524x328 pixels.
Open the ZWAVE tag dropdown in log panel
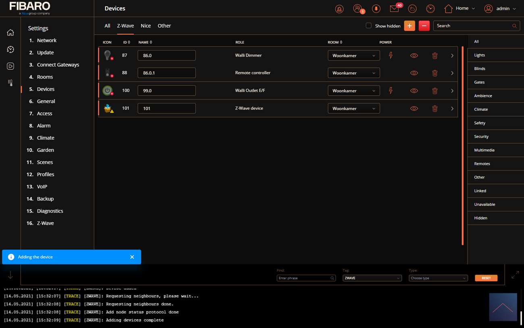[372, 278]
